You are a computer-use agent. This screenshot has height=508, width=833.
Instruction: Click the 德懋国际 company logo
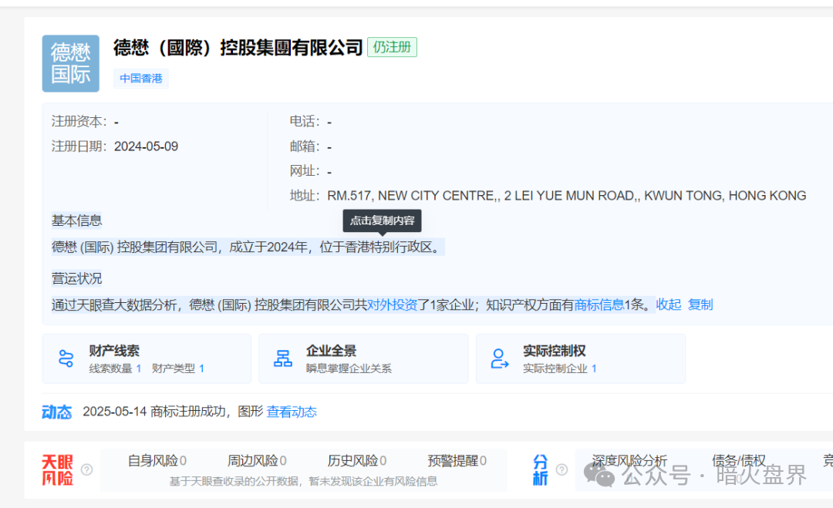[70, 64]
